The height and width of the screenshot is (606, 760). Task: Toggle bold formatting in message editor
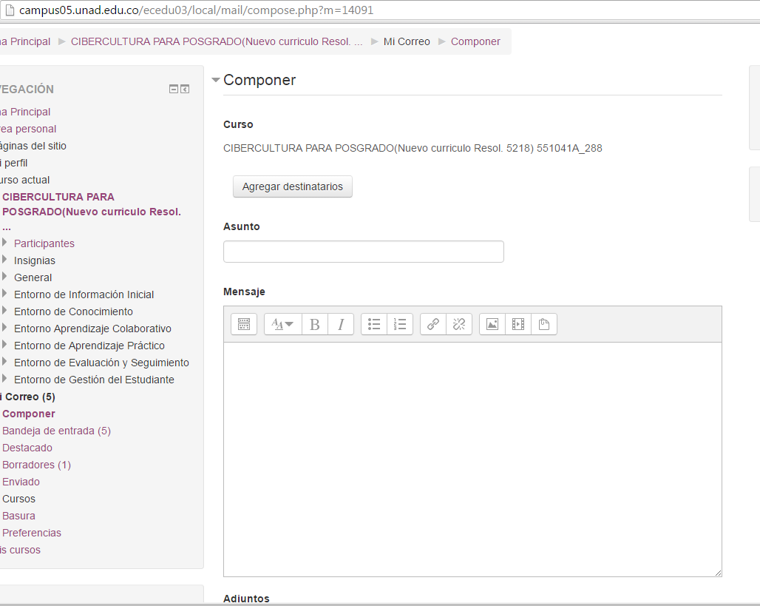pos(315,324)
